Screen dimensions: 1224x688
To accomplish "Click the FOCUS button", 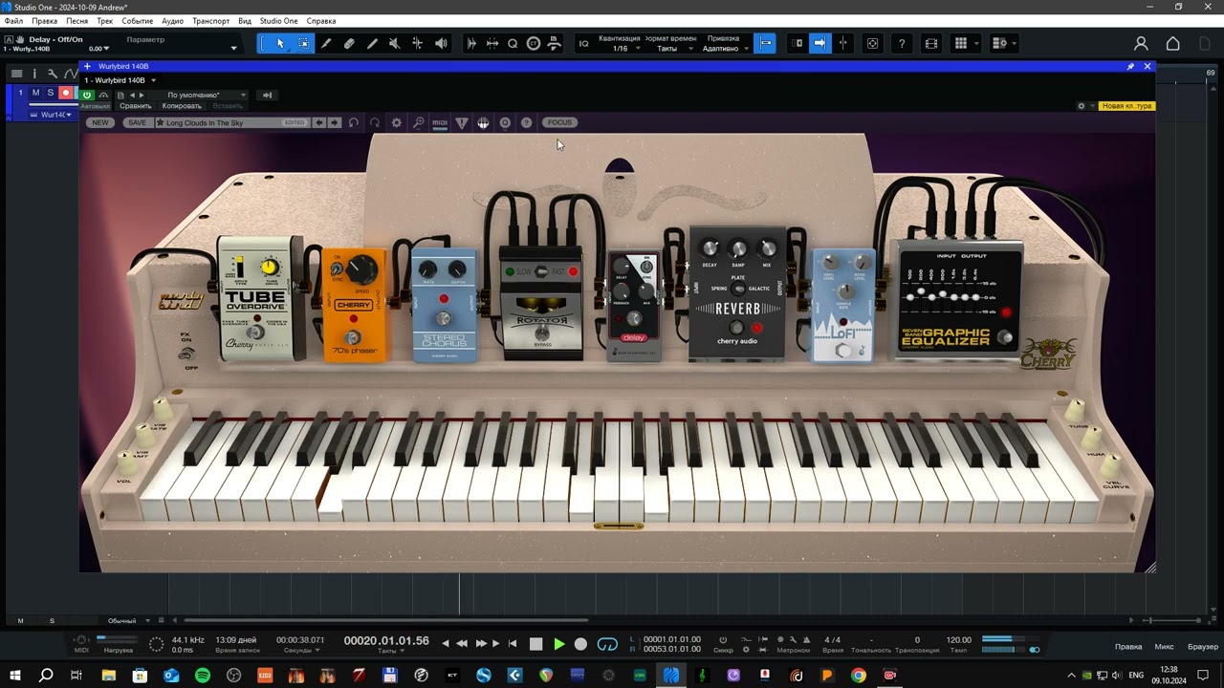I will [x=559, y=122].
